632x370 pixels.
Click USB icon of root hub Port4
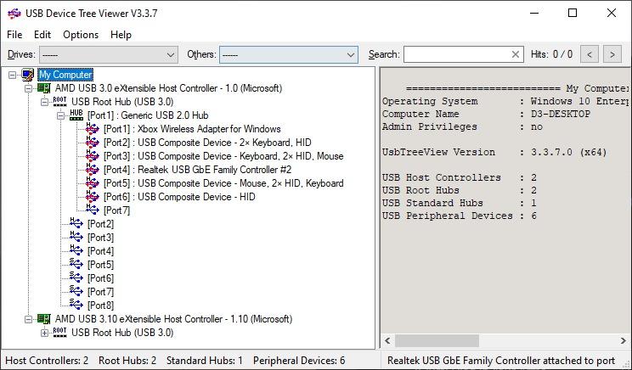76,251
